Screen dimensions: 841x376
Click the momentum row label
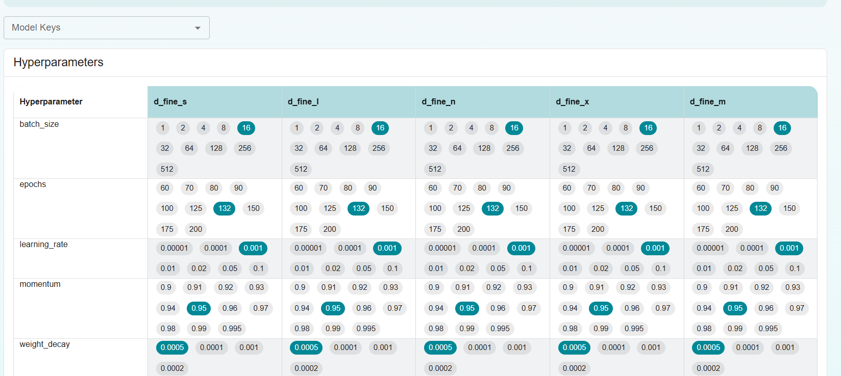pos(40,284)
